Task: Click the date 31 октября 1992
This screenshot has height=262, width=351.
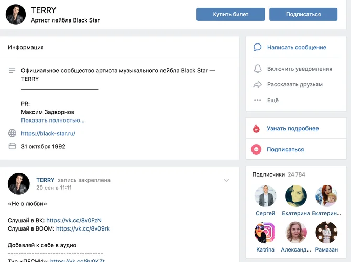Action: click(x=43, y=146)
